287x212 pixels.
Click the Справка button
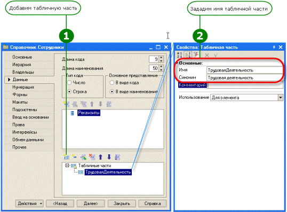[x=153, y=203]
